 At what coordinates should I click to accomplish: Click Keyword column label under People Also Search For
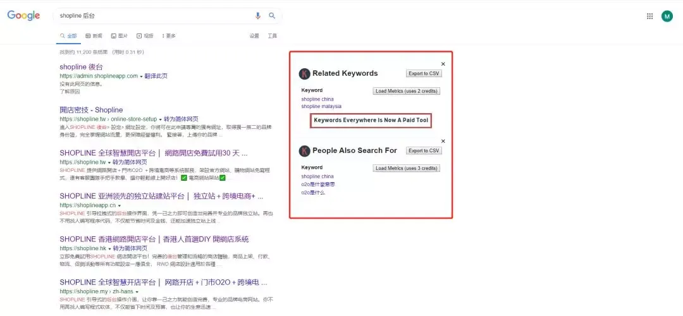pos(312,167)
